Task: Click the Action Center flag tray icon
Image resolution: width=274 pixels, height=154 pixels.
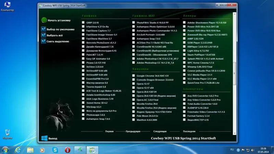Action: tap(243, 150)
